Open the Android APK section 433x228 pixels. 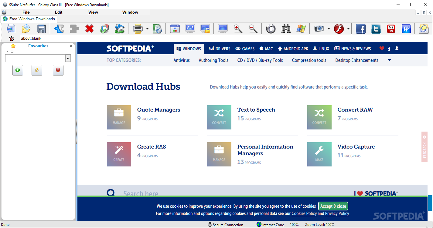[x=293, y=49]
